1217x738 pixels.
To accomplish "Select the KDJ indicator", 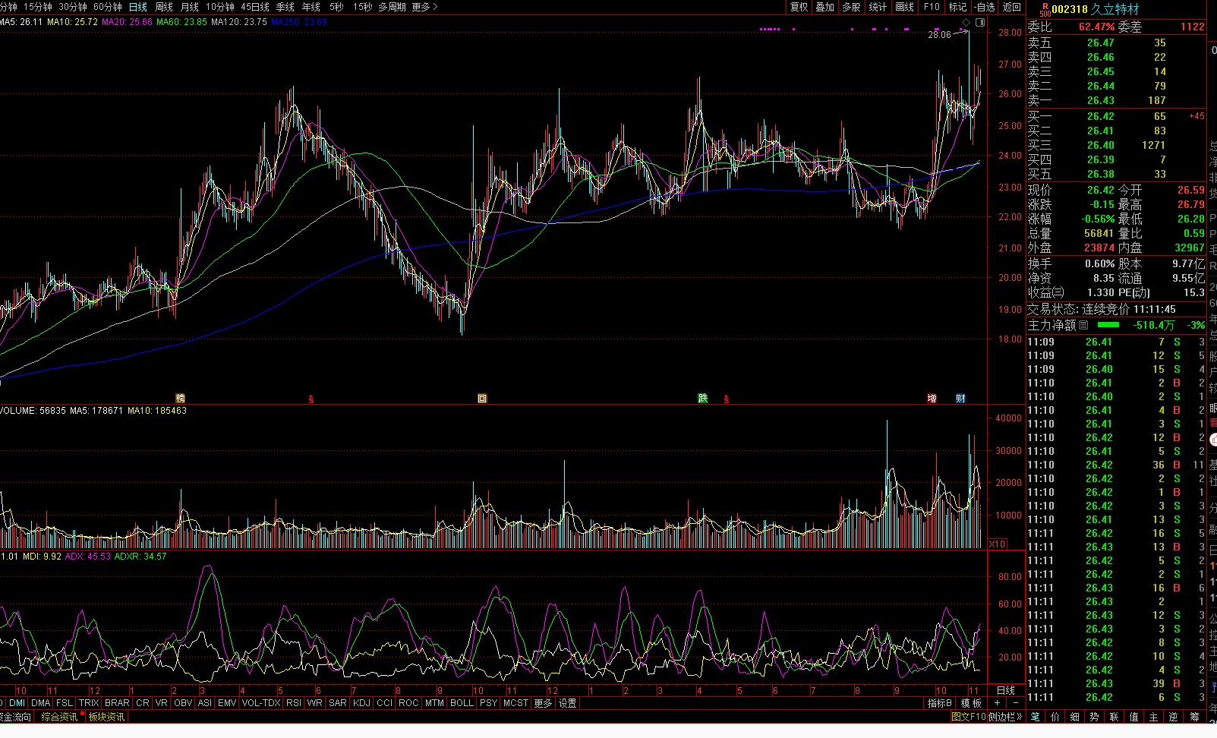I will (361, 703).
